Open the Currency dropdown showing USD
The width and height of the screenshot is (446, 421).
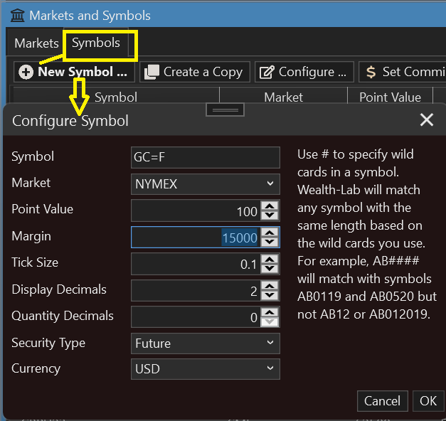[206, 369]
